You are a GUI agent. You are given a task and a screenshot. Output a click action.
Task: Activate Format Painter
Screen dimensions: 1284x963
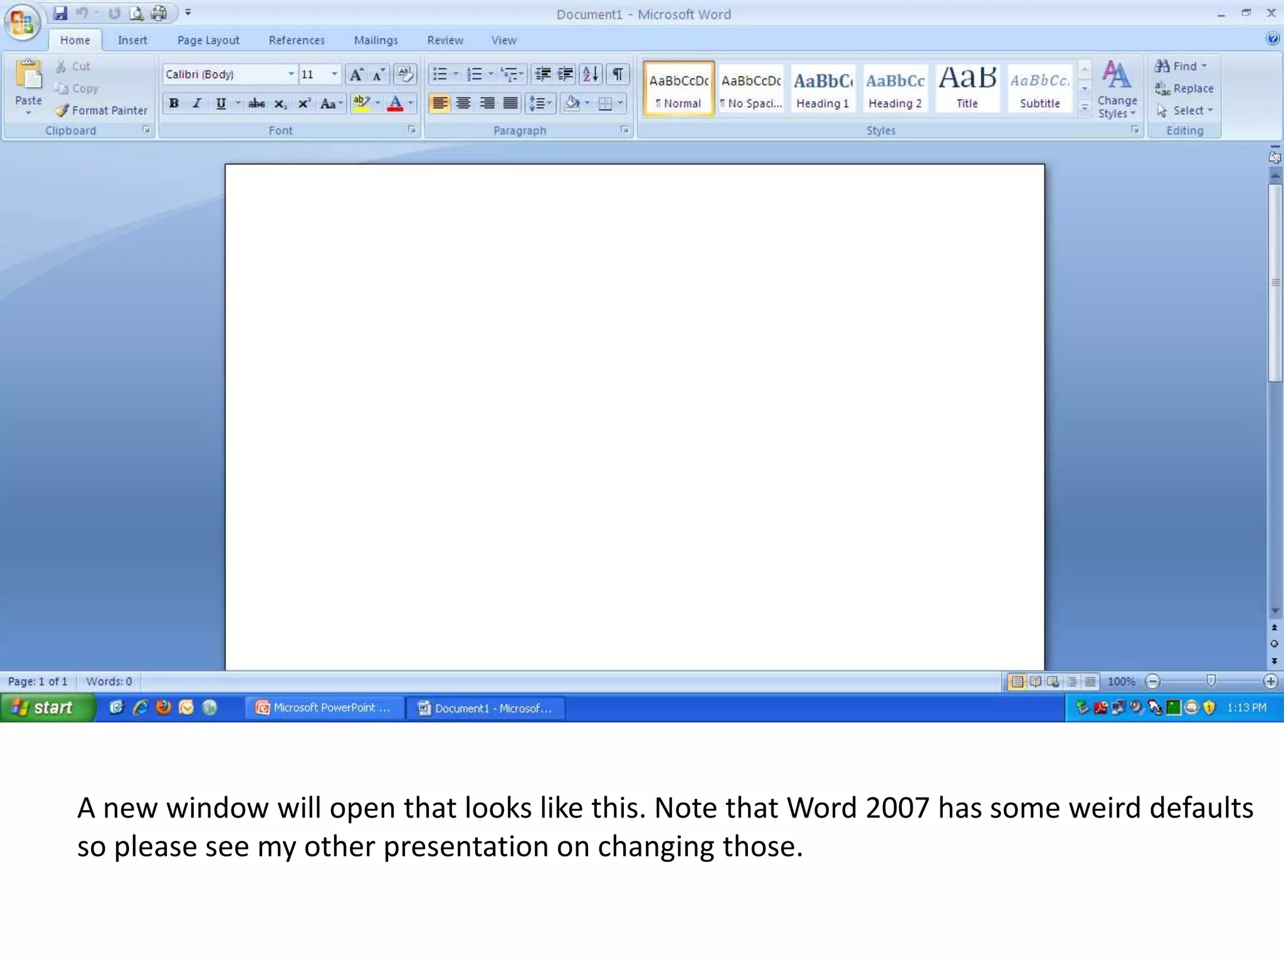101,110
